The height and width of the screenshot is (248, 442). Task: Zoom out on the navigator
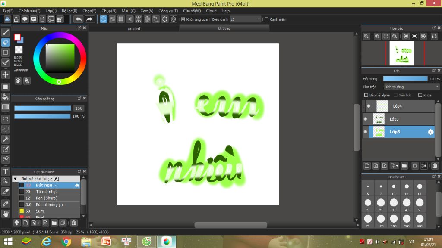pos(395,36)
